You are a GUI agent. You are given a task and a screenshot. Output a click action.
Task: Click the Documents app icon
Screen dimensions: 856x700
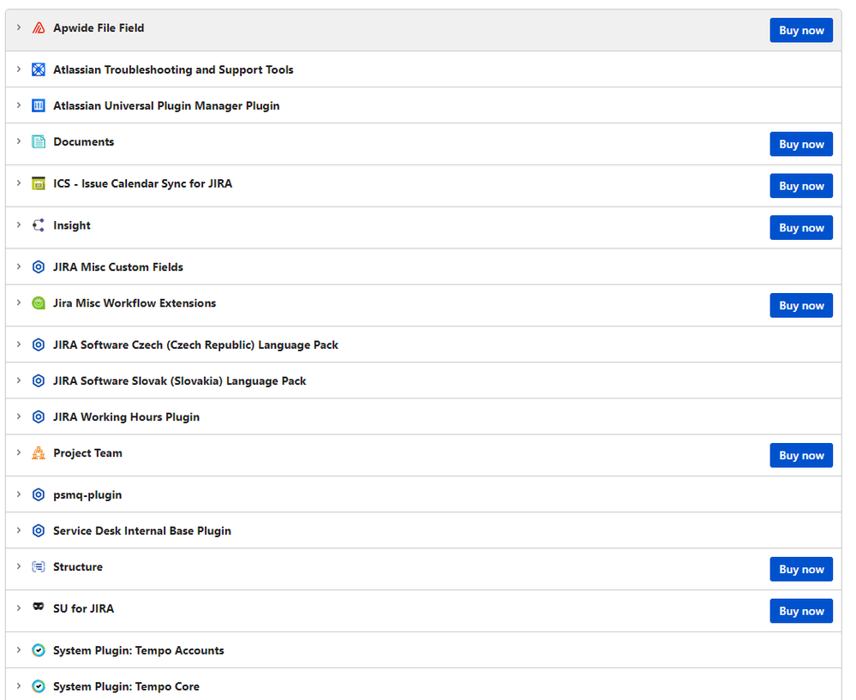[39, 141]
